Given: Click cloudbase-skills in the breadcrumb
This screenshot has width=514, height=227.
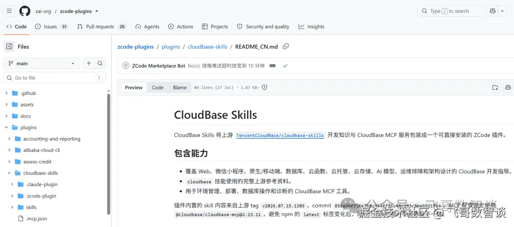Looking at the screenshot, I should (208, 47).
